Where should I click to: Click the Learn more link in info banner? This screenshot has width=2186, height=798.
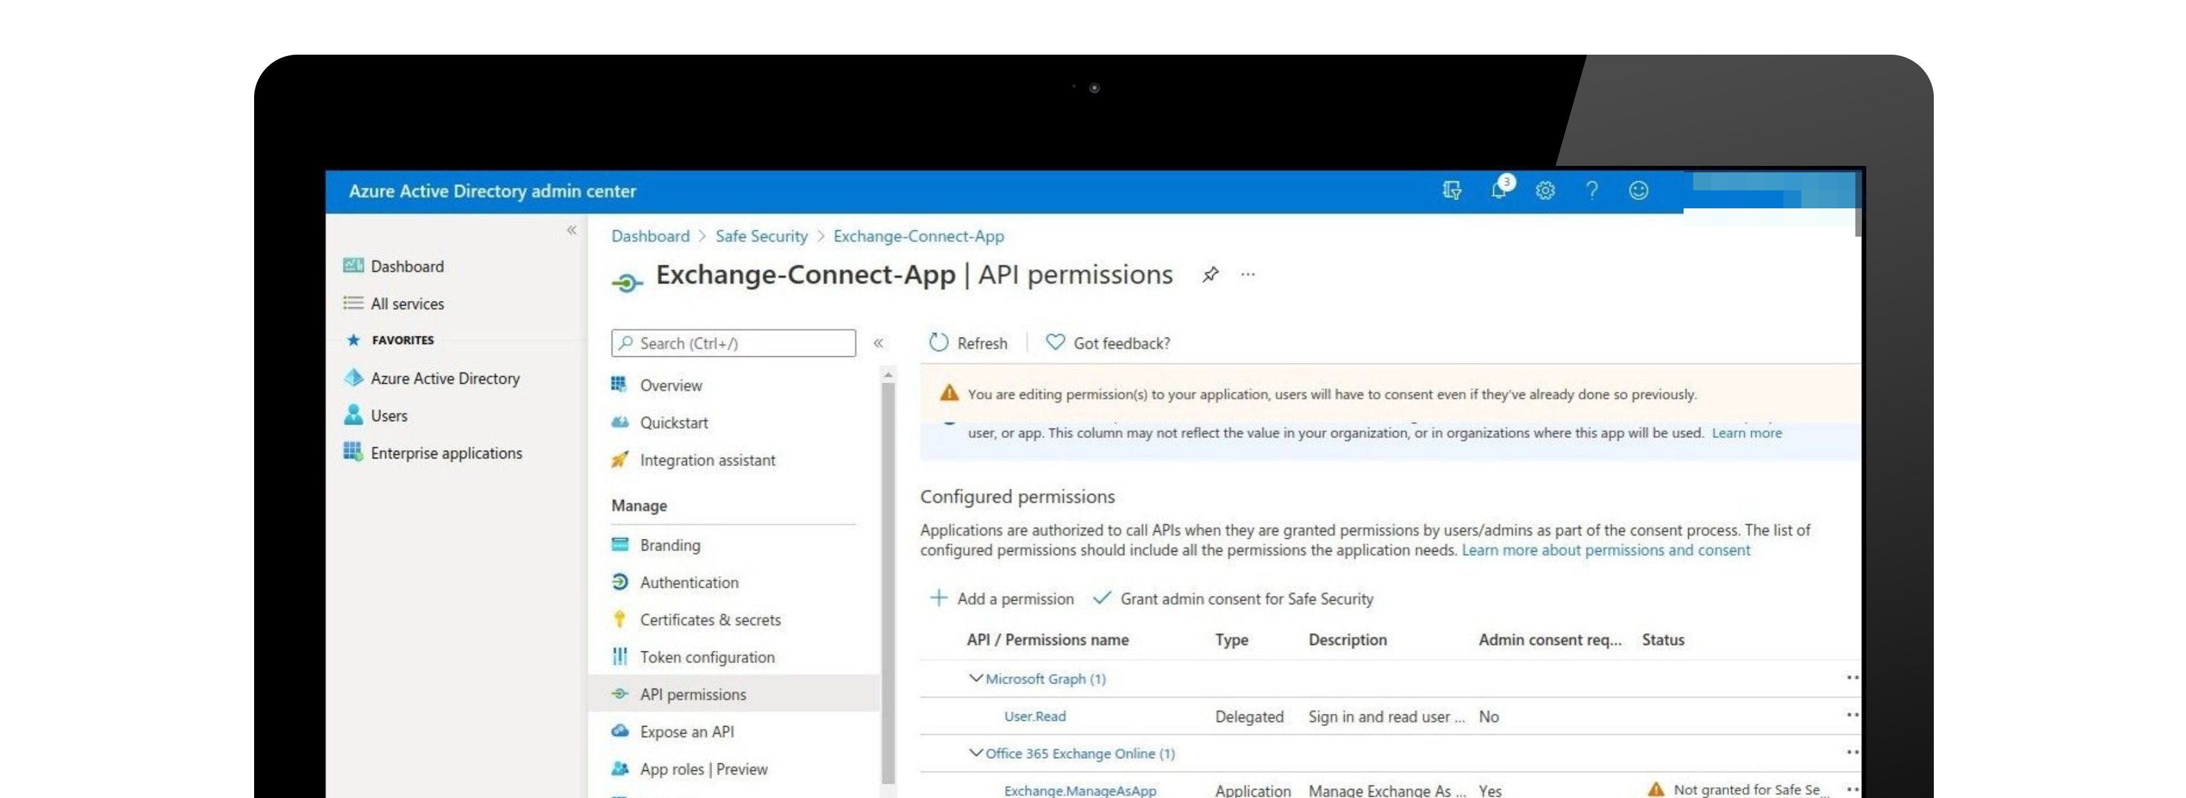coord(1747,433)
